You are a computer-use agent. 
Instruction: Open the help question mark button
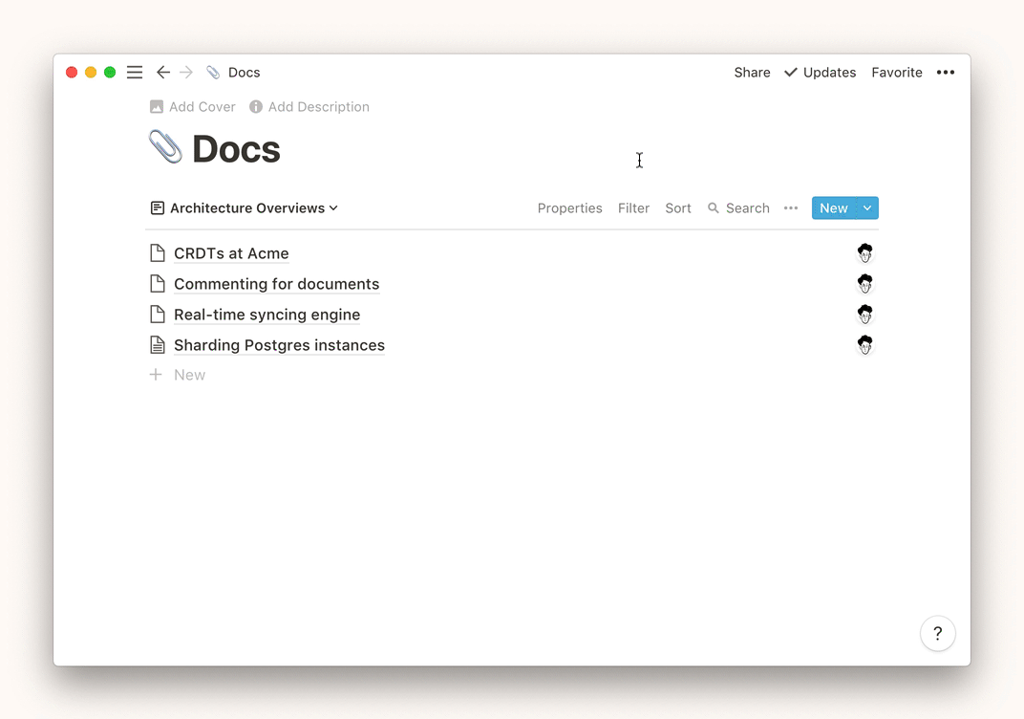937,633
